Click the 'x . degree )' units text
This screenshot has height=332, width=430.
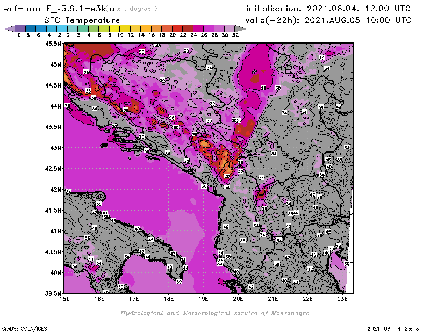click(x=137, y=9)
